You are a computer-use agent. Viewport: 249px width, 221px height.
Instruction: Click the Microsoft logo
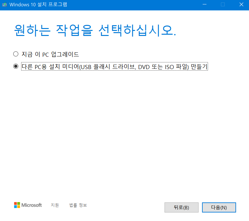28,205
